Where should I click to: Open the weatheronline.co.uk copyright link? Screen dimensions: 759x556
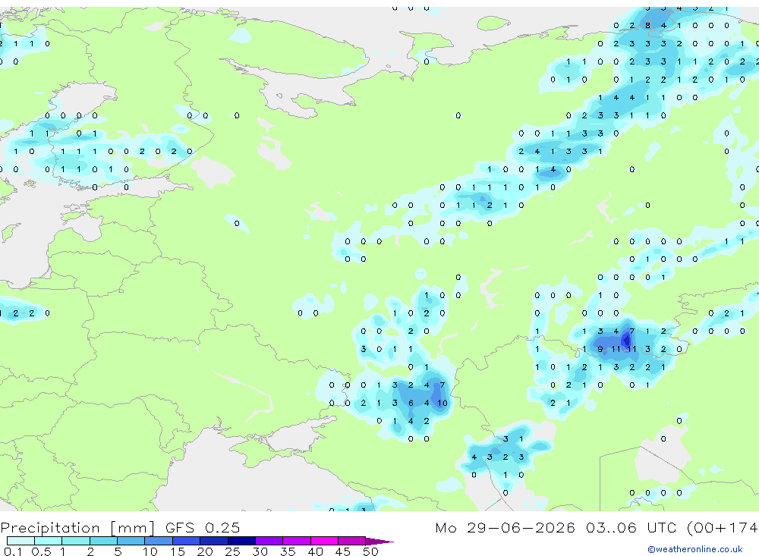[694, 549]
